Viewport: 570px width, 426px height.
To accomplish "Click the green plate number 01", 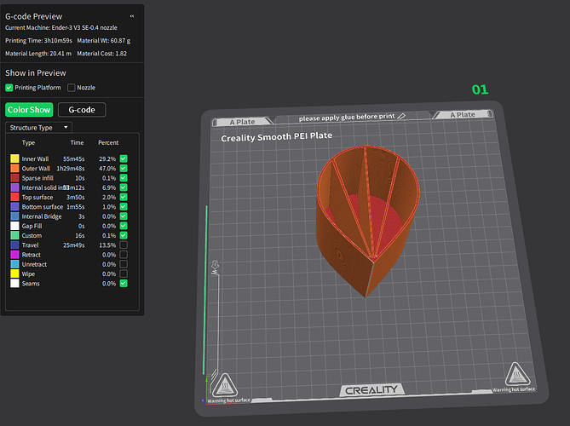I will tap(480, 89).
